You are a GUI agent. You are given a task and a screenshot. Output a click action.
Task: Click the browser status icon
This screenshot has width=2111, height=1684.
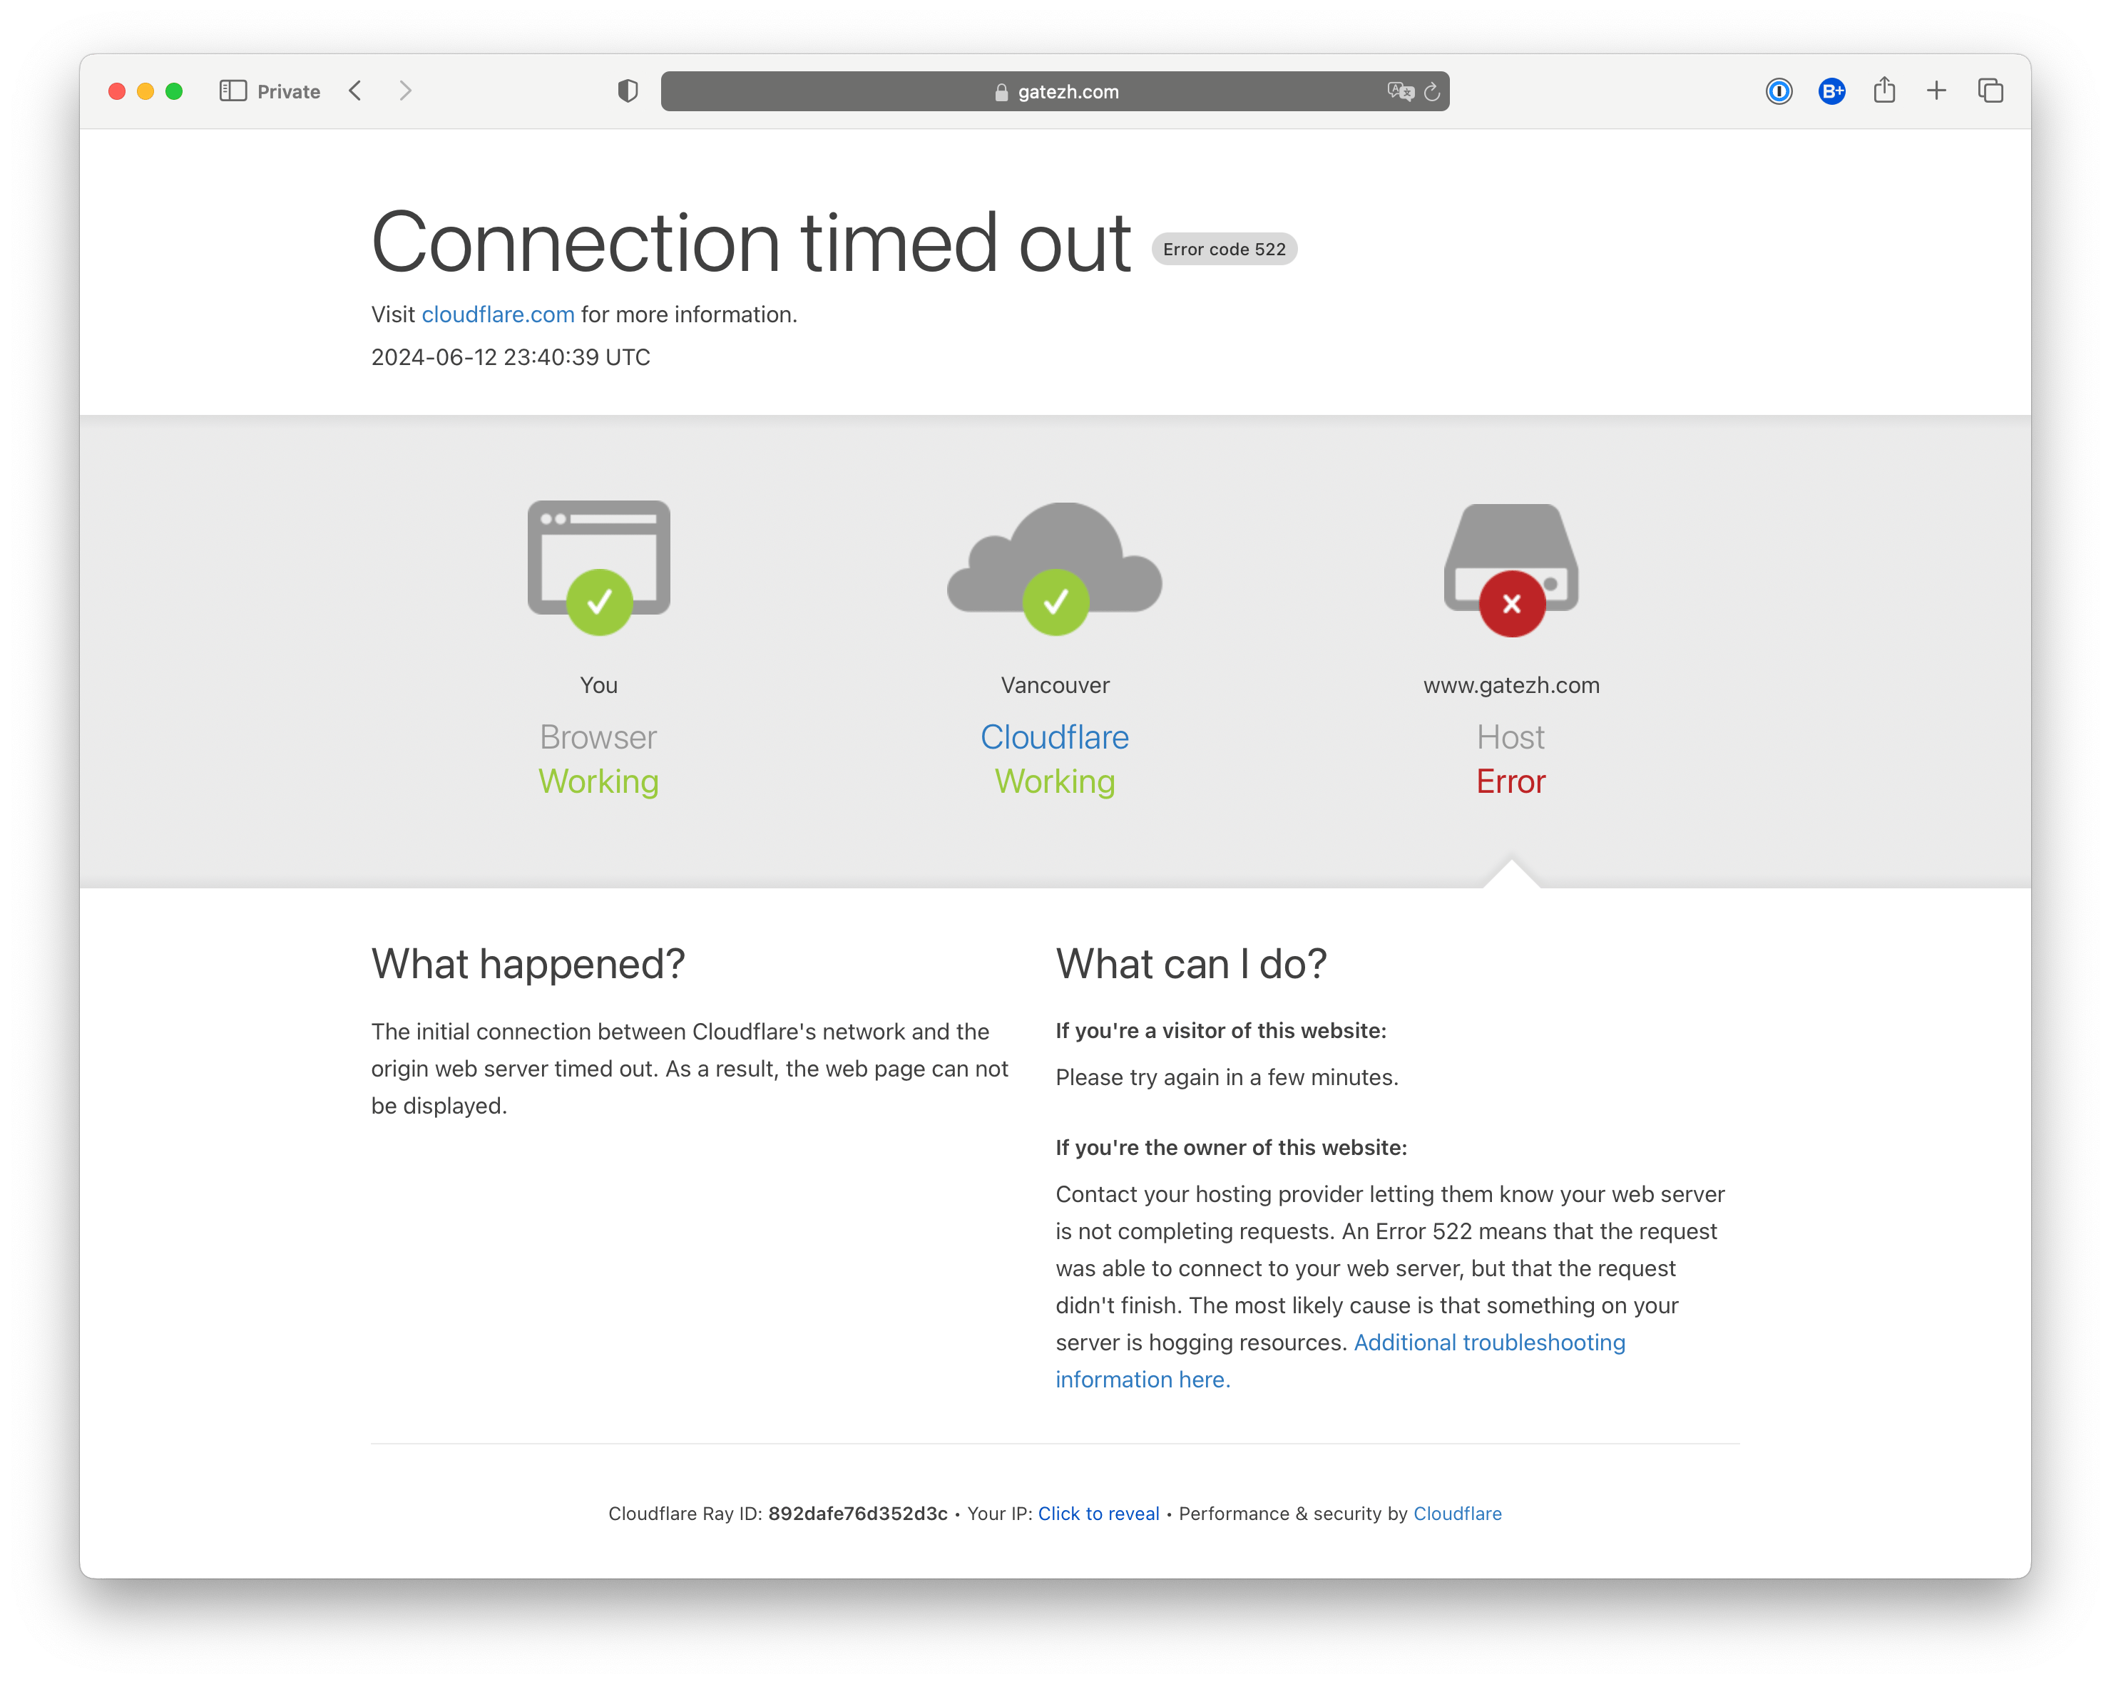click(598, 568)
